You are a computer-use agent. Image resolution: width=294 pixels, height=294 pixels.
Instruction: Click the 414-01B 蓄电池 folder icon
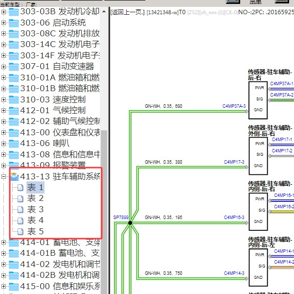(x=14, y=253)
